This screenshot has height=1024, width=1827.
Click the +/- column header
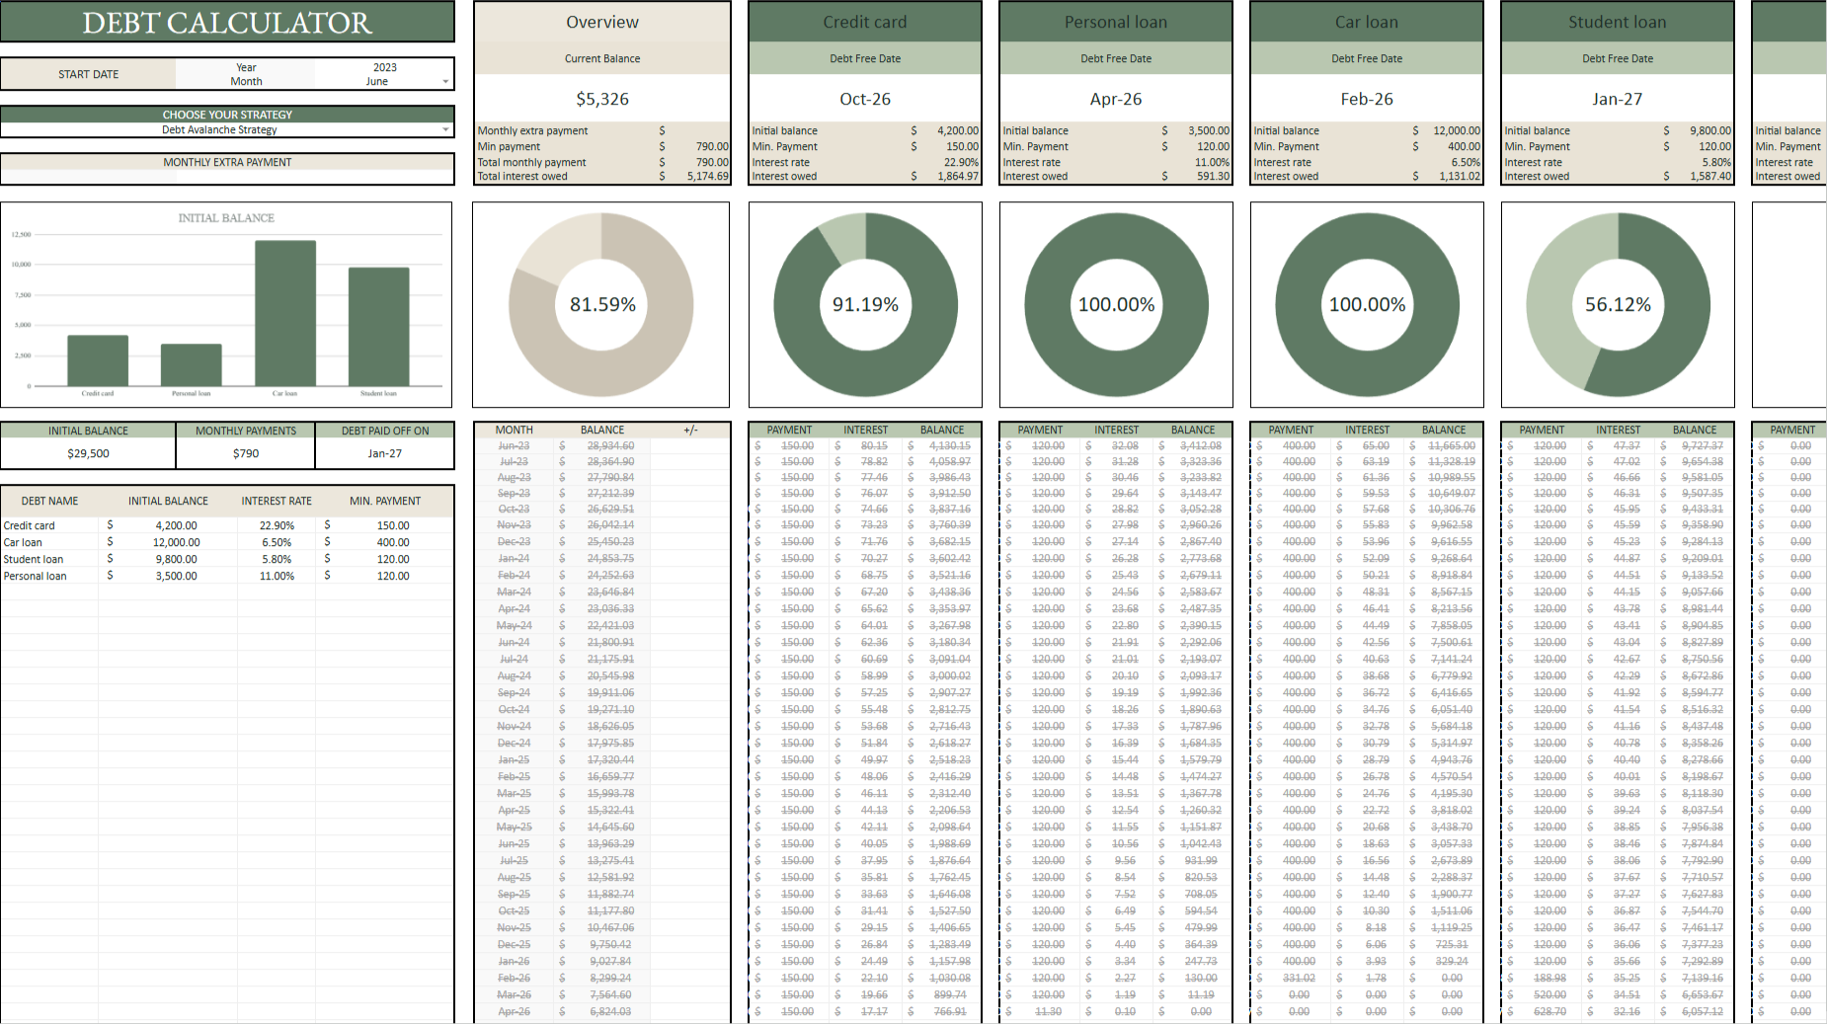690,430
